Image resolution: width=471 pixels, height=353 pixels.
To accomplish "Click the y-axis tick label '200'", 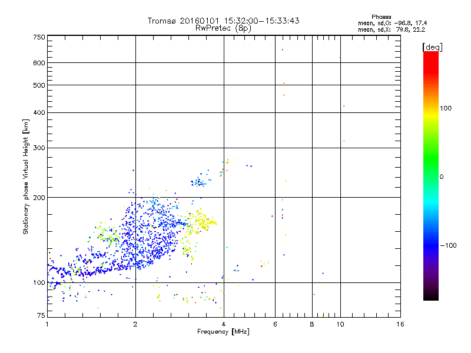I will (x=39, y=198).
